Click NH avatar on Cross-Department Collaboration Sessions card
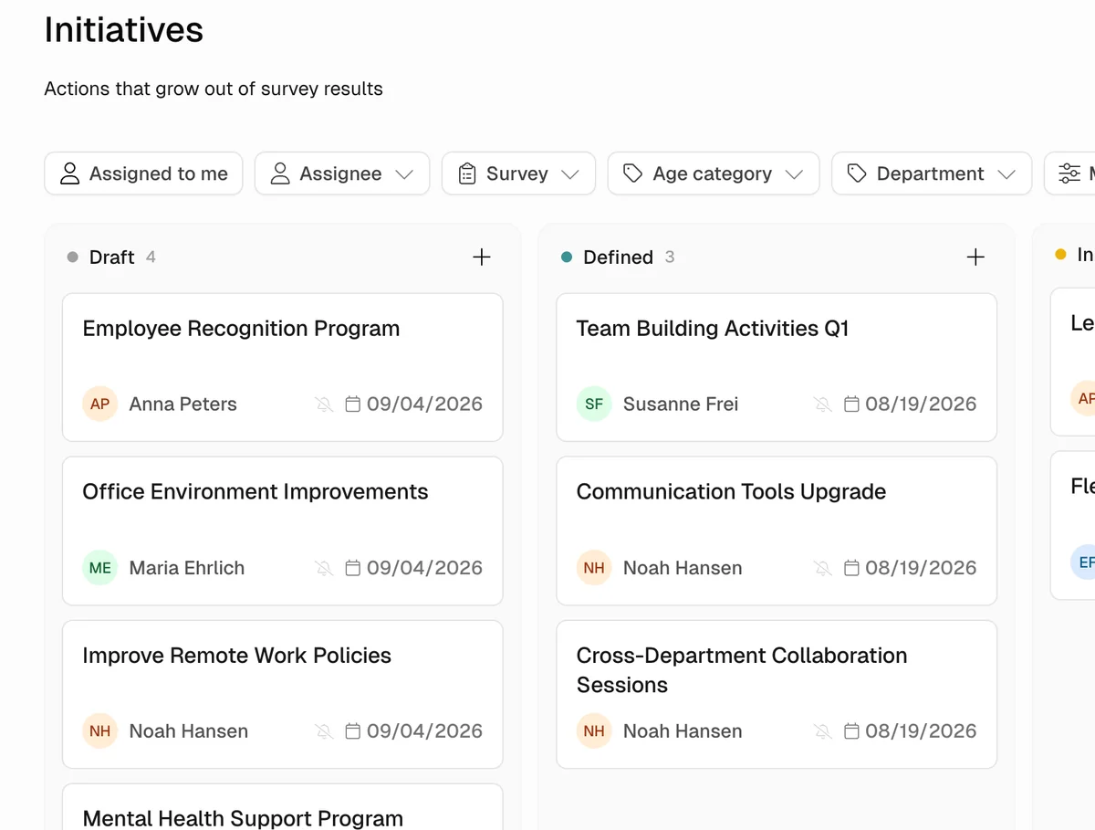Screen dimensions: 1095x830 (x=594, y=731)
